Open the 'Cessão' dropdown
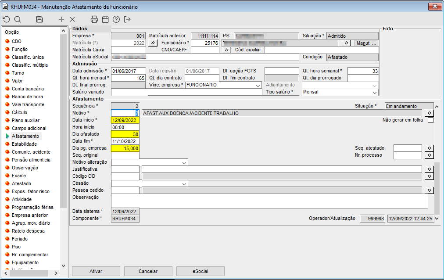Image resolution: width=444 pixels, height=280 pixels. 184,183
